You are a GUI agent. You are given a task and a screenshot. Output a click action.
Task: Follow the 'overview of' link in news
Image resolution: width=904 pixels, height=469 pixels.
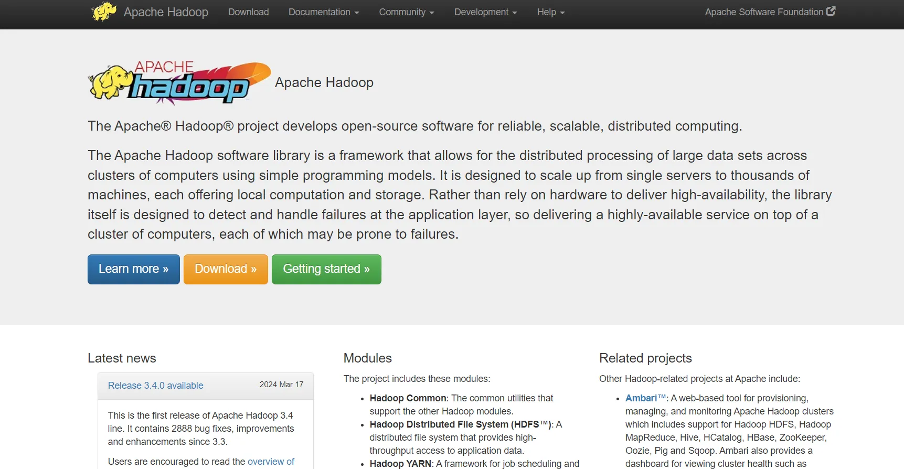click(271, 462)
